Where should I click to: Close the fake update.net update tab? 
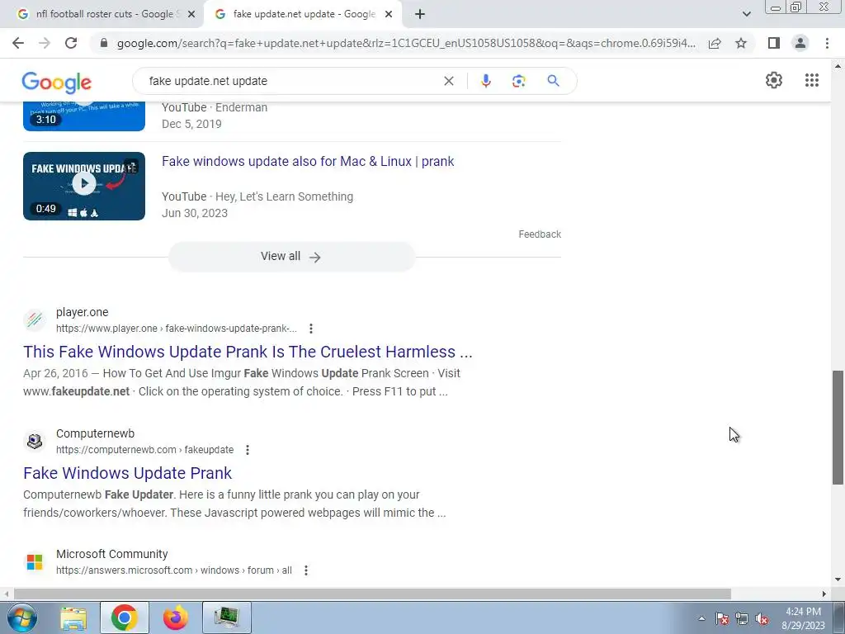tap(389, 15)
